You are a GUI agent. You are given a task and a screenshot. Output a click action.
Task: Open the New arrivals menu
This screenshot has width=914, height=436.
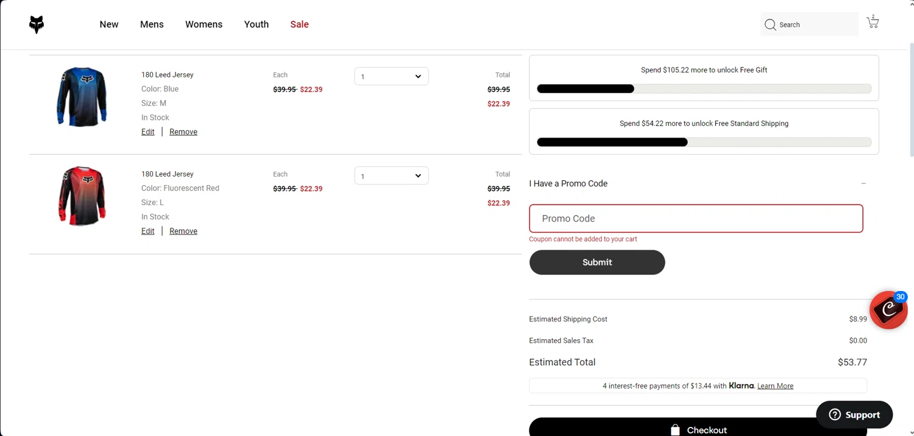pos(109,24)
